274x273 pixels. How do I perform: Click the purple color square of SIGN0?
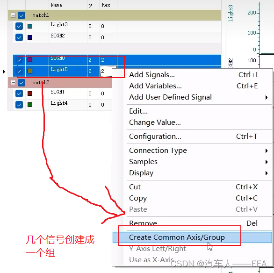[x=30, y=60]
